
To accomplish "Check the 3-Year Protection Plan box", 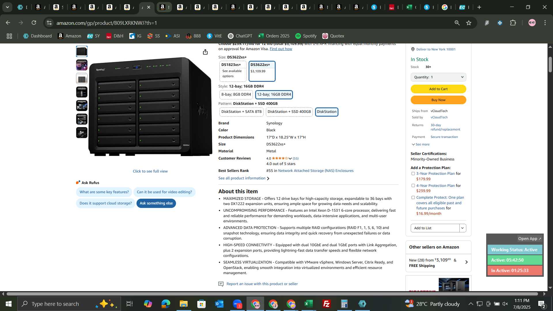I will (413, 174).
